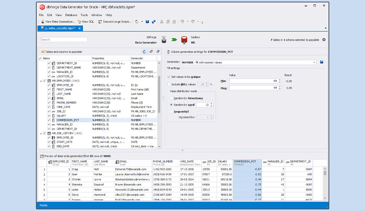Close the sakila_copy(db).dgen tab
365x211 pixels.
79,28
